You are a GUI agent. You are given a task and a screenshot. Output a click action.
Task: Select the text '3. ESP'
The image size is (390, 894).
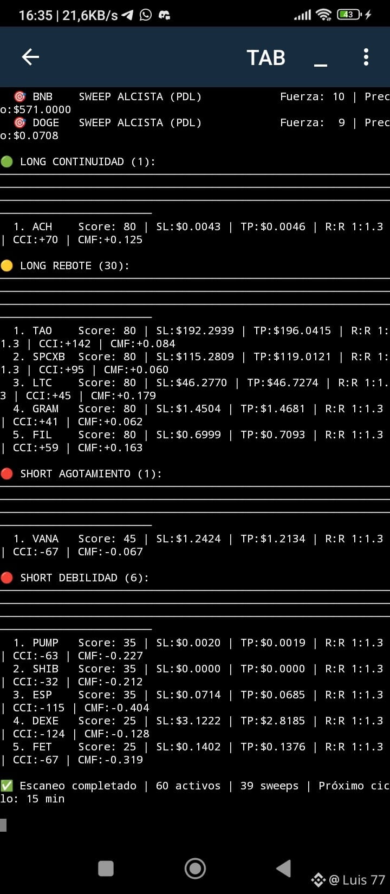pos(33,695)
